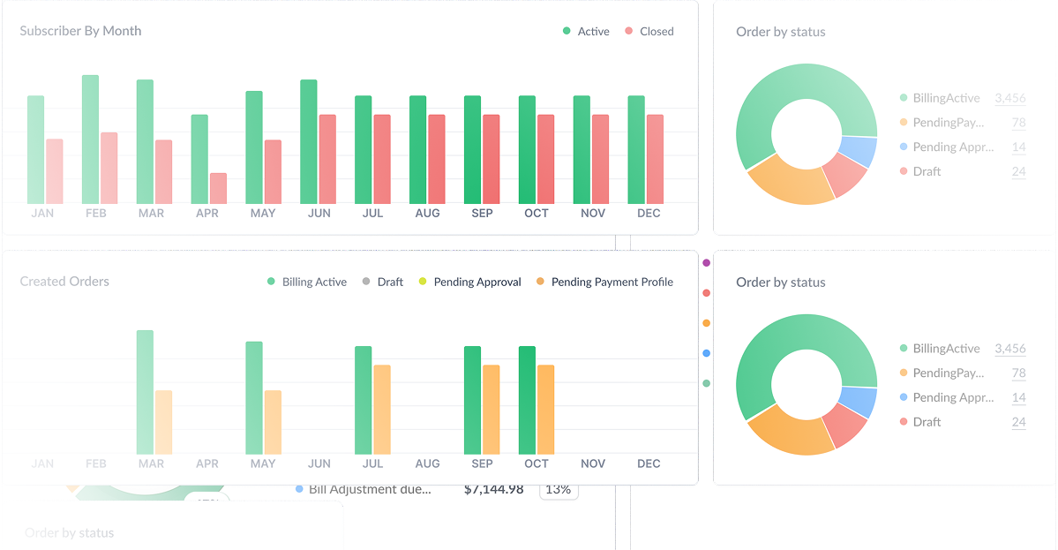
Task: Click the June Closed bar in Subscriber By Month
Action: [x=327, y=159]
